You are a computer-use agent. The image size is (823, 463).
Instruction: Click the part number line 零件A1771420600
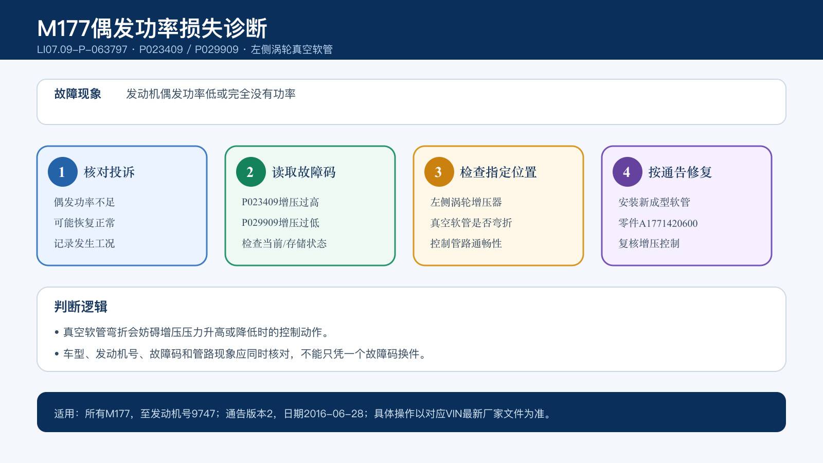click(x=658, y=223)
